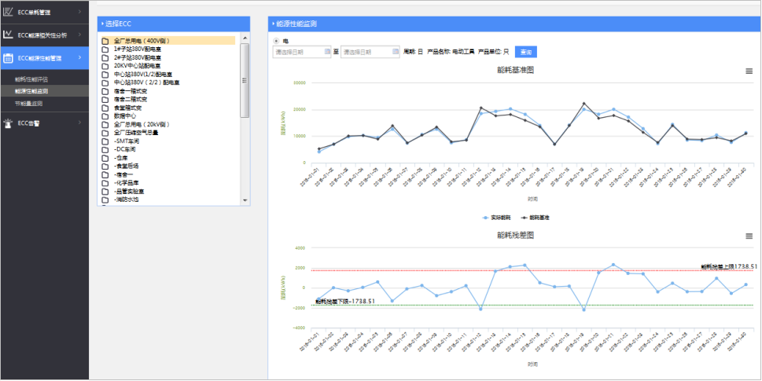The width and height of the screenshot is (762, 381).
Task: Toggle 能耗基准 series in chart legend
Action: click(x=535, y=218)
